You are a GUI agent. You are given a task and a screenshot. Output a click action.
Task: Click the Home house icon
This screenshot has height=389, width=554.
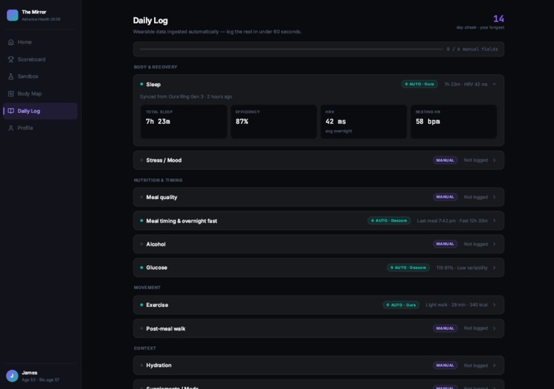point(11,42)
